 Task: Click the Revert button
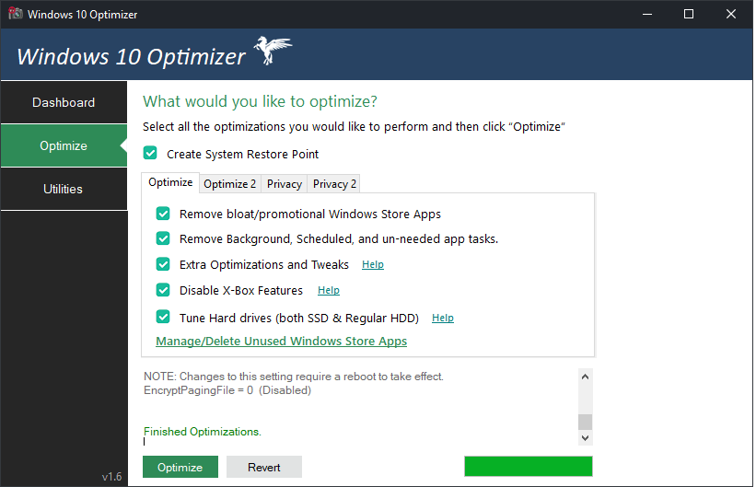(x=264, y=467)
